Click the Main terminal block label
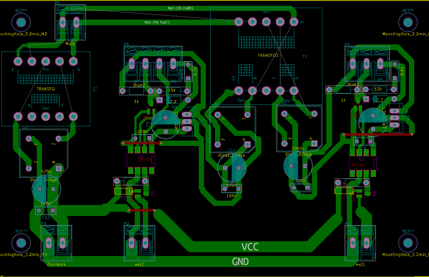Viewport: 429px width, 277px height. (70, 44)
